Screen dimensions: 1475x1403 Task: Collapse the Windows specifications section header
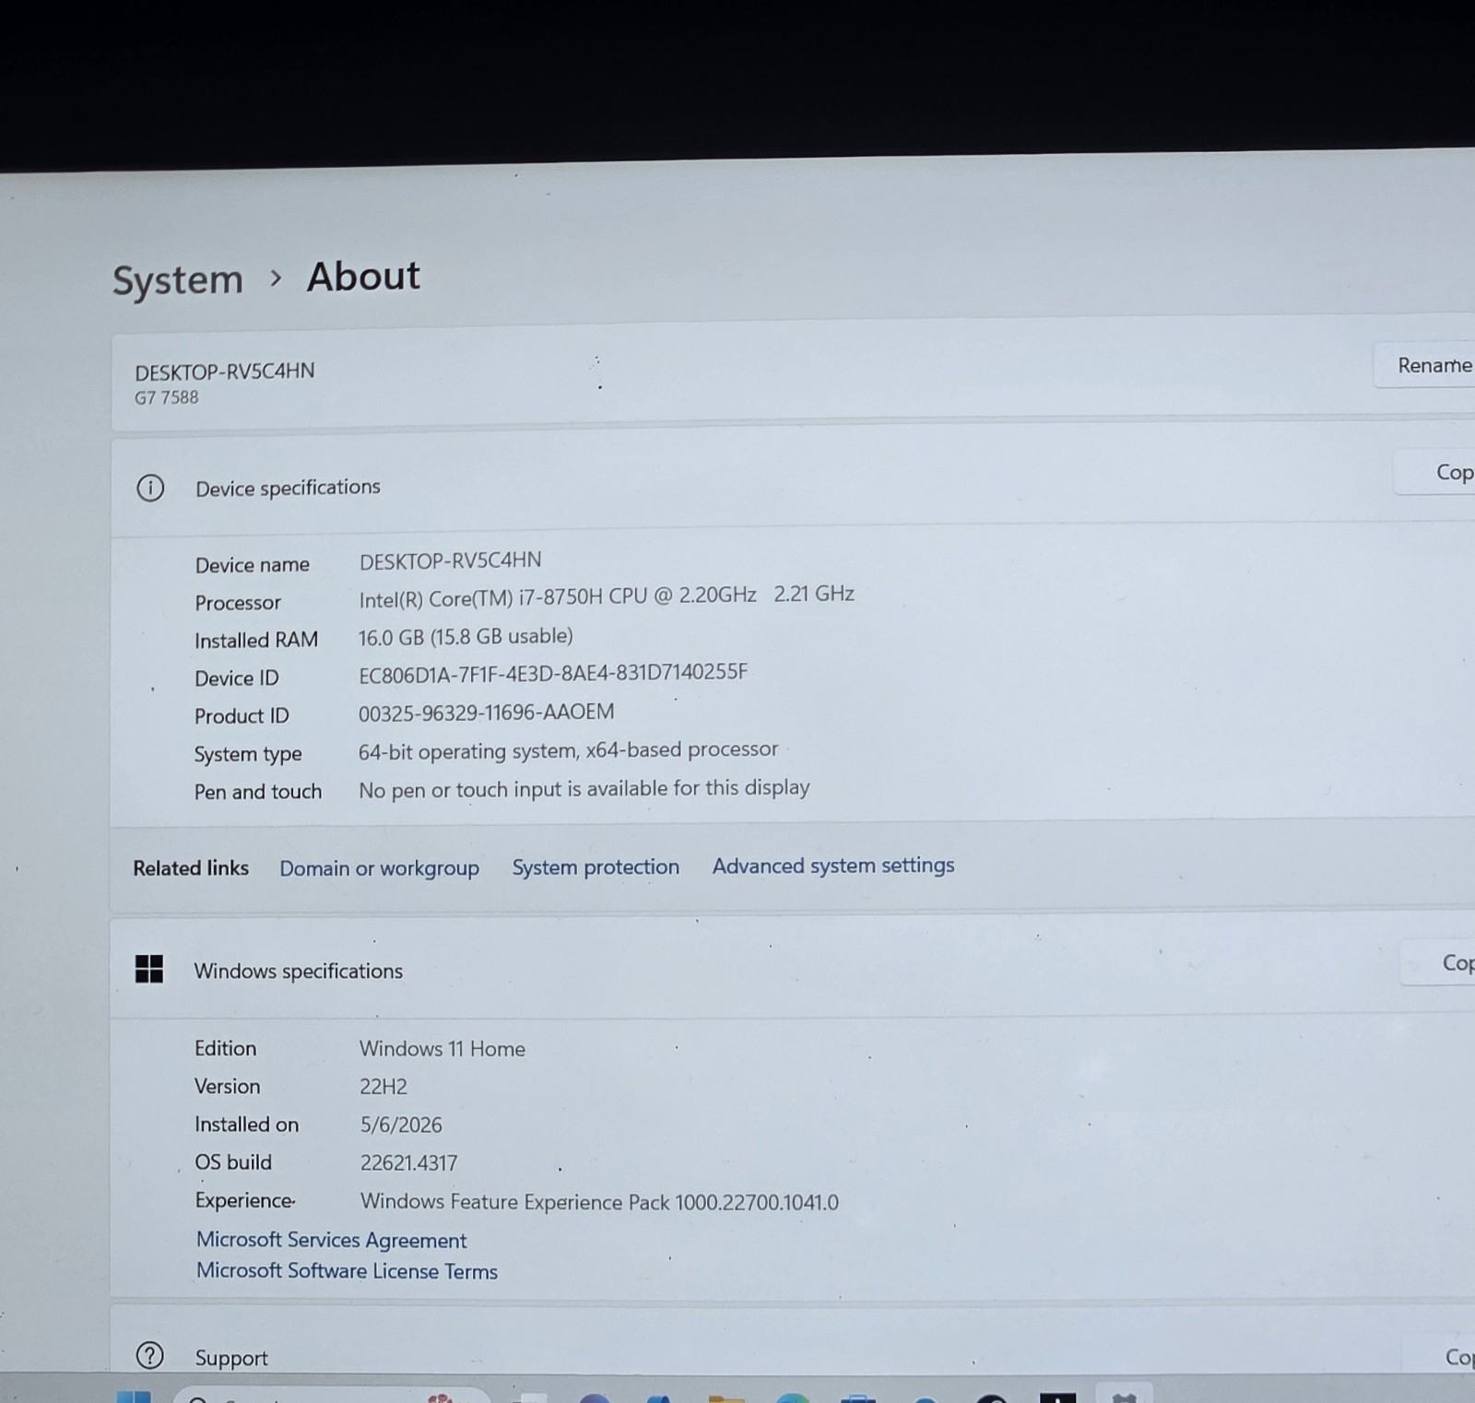(793, 968)
